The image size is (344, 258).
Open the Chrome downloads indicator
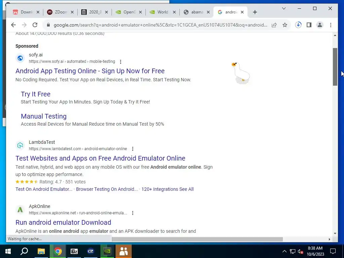click(x=298, y=25)
